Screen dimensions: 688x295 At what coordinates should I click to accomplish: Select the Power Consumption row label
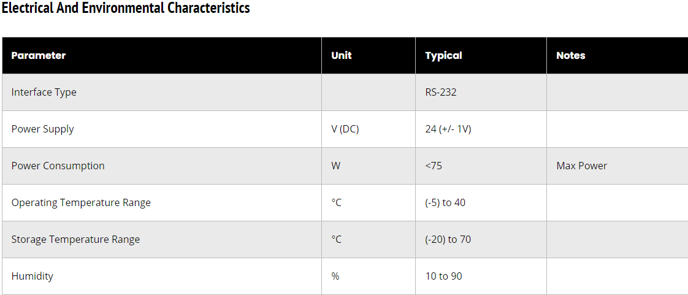pos(58,166)
